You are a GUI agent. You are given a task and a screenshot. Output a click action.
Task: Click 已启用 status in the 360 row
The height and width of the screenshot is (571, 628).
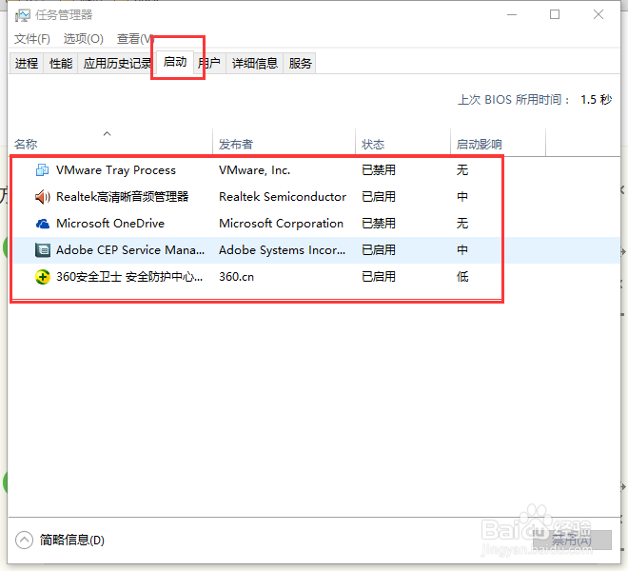pos(379,277)
